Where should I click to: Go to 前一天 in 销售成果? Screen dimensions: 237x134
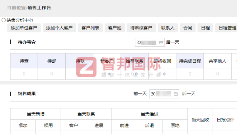point(140,94)
